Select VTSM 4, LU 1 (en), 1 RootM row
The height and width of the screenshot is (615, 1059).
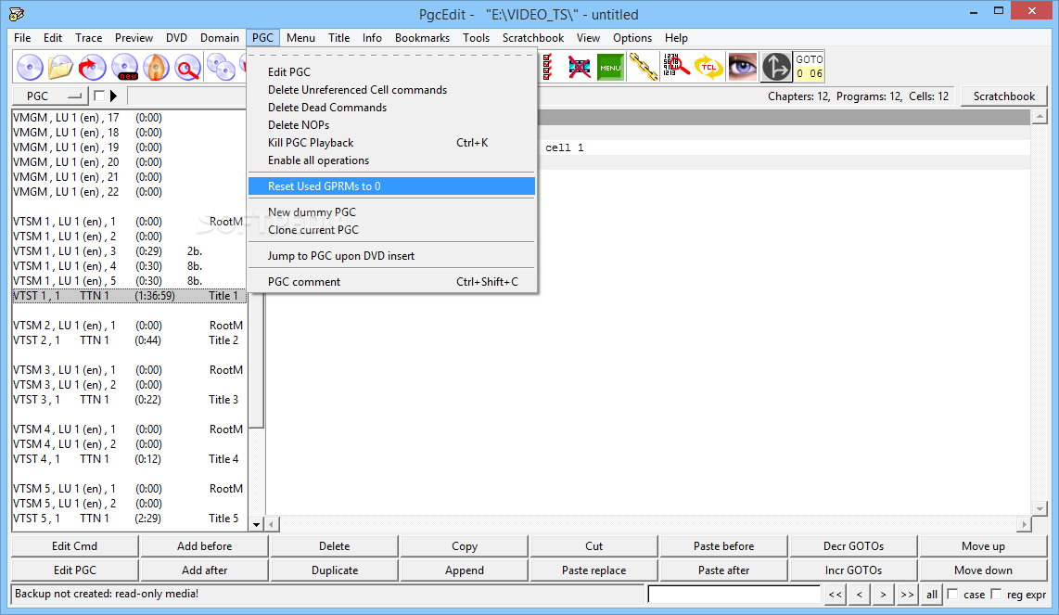[x=129, y=429]
